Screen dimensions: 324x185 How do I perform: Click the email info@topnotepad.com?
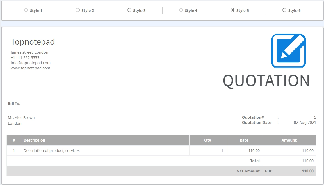tap(31, 63)
